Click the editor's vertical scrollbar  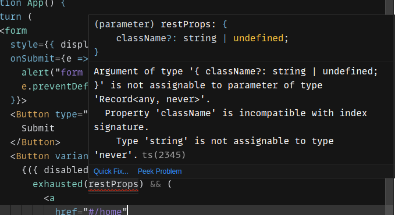tap(389, 107)
